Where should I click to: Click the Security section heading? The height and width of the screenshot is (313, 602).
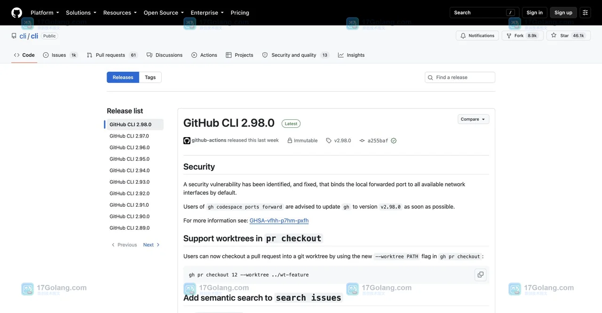point(199,167)
